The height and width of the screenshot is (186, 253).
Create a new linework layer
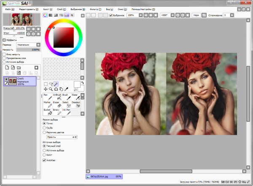[13, 67]
